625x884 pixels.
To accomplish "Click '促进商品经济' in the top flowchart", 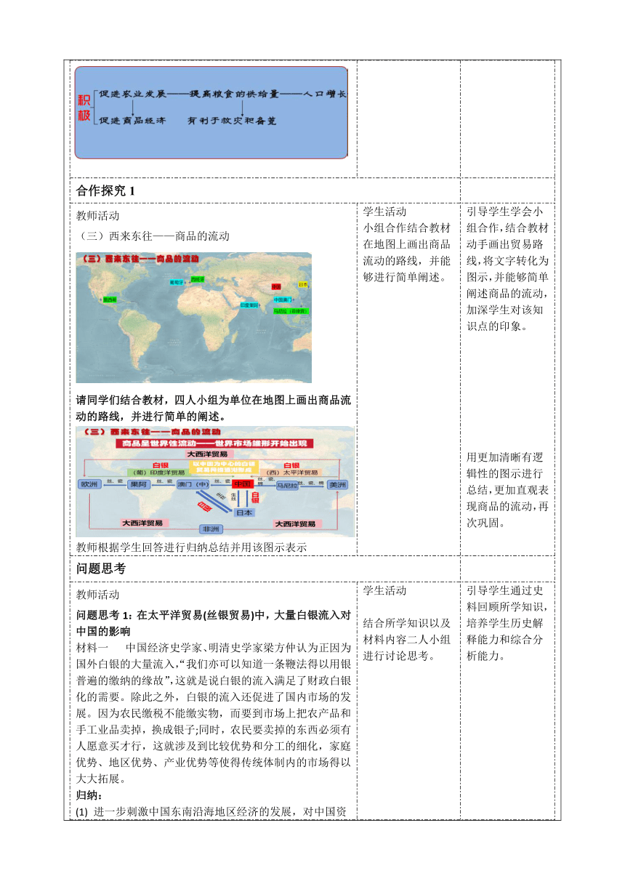I will pyautogui.click(x=132, y=120).
